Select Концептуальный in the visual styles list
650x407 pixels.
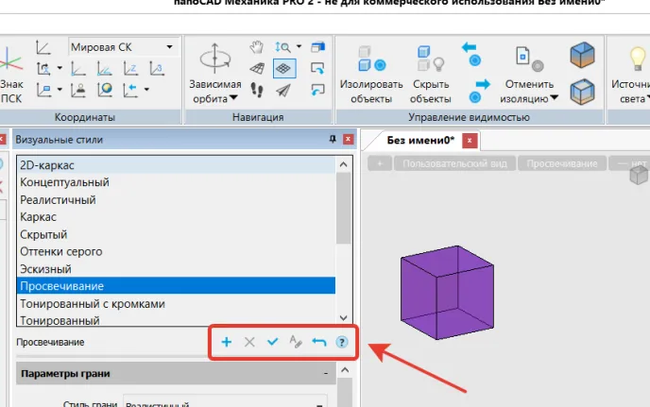click(x=64, y=181)
